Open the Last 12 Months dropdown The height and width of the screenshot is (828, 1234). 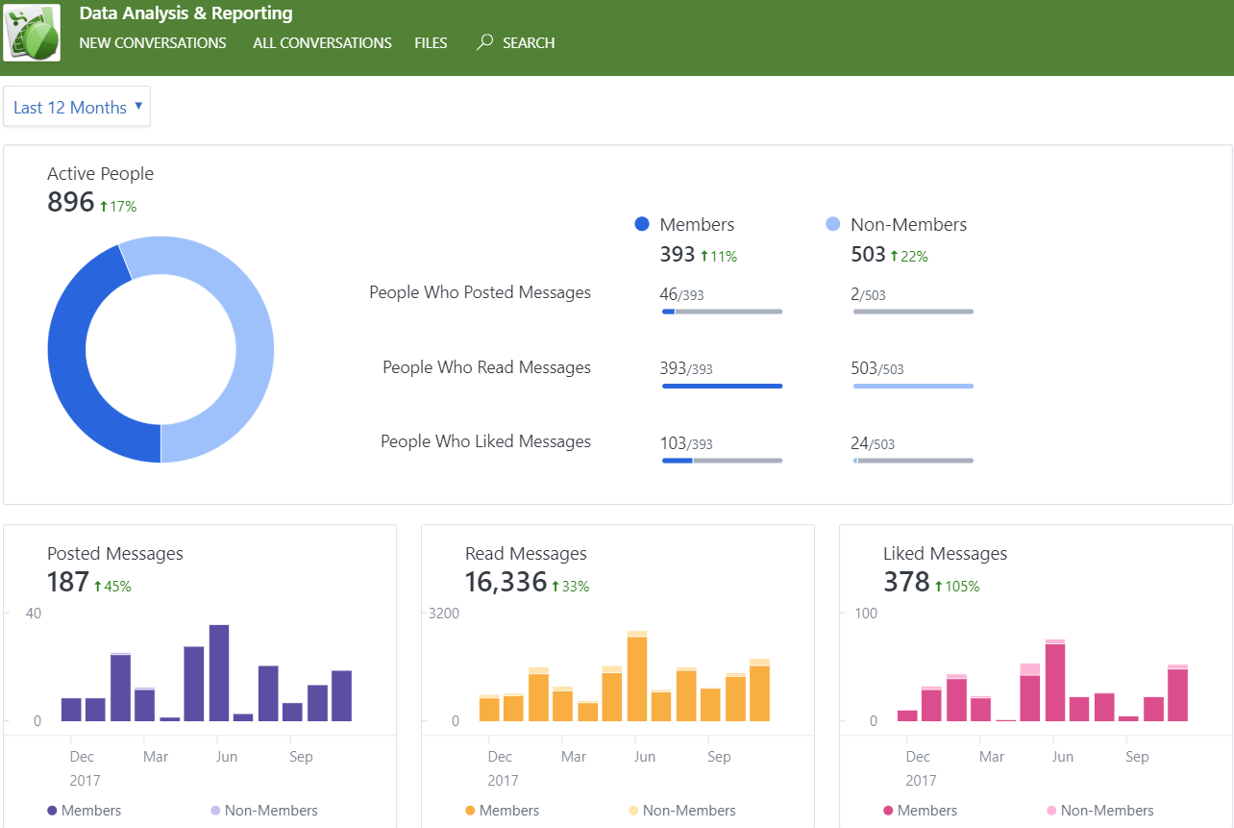pyautogui.click(x=77, y=107)
